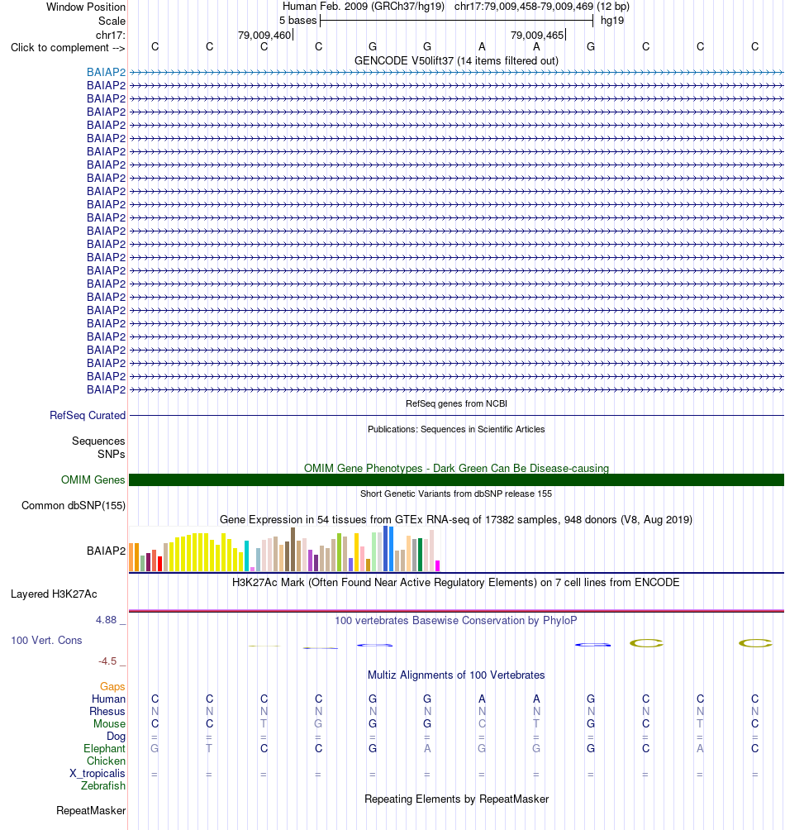Click the 100 vertebrates Basewise Conservation title
785x830 pixels.
tap(456, 620)
